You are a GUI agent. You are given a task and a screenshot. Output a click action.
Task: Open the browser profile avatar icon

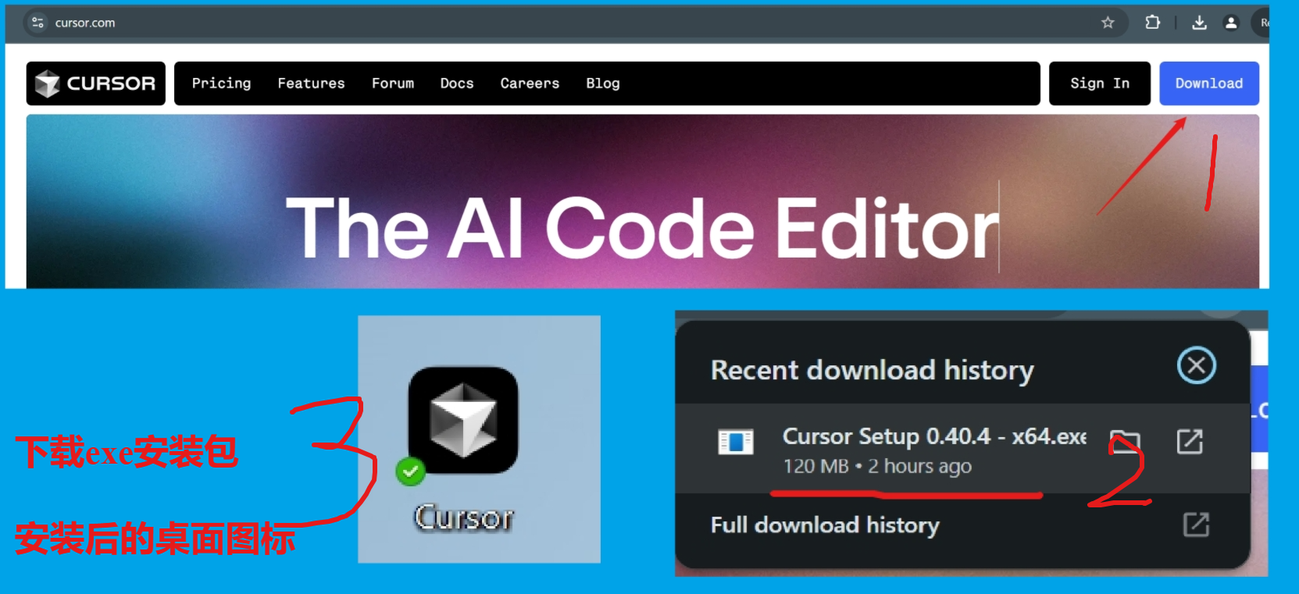coord(1231,23)
